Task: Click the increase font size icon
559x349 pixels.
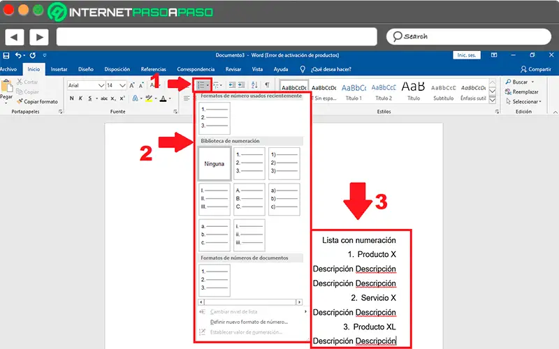Action: click(x=132, y=85)
